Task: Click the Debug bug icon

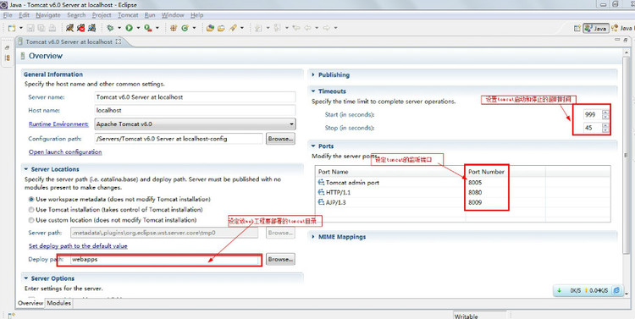Action: 110,28
